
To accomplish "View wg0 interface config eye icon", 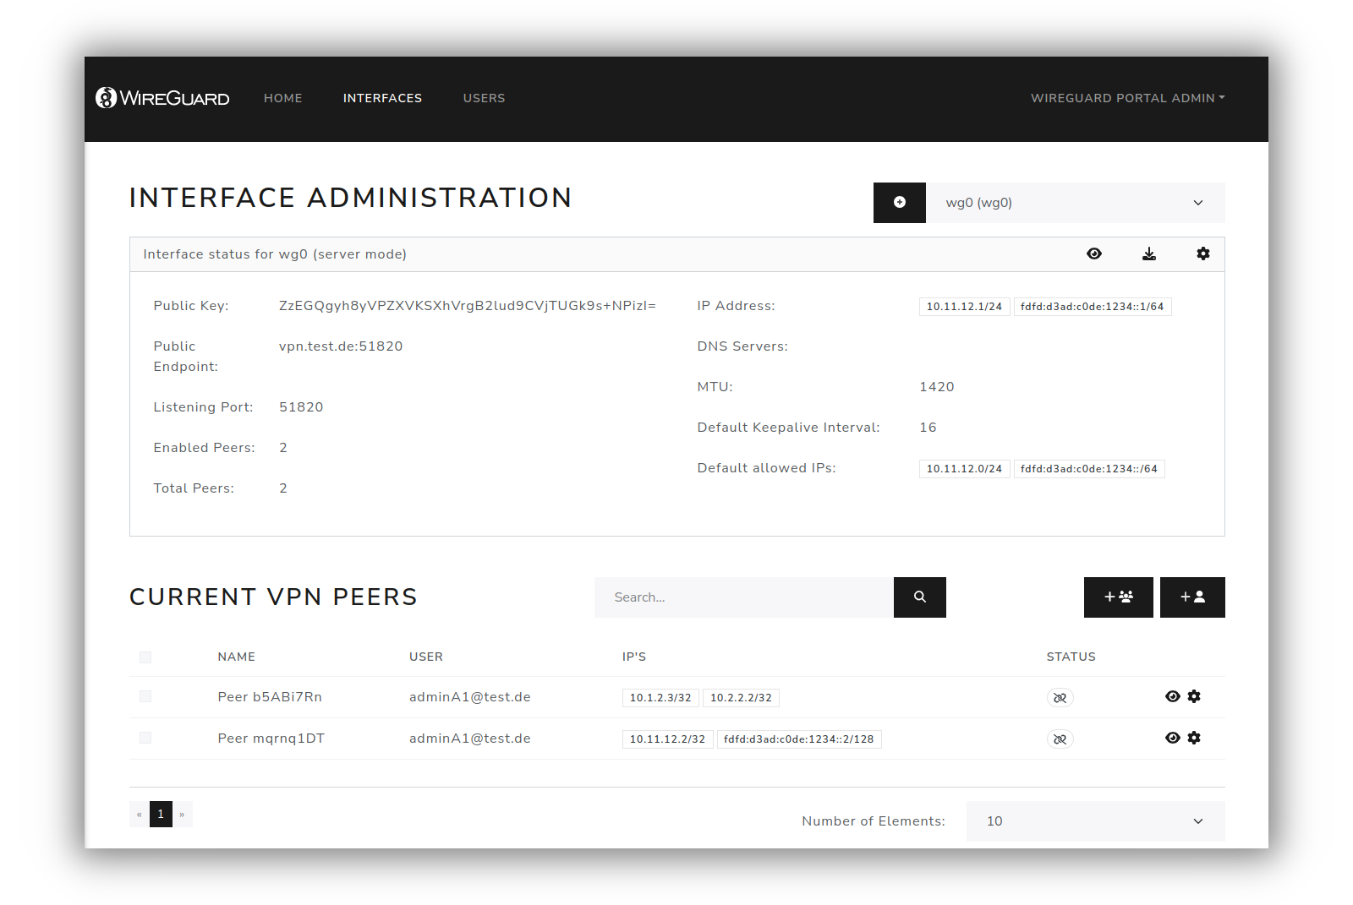I will (x=1093, y=254).
